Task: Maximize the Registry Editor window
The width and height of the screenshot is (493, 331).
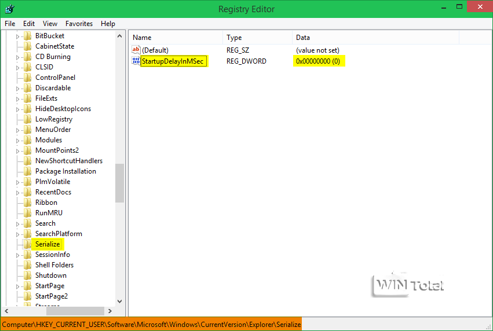Action: point(459,7)
